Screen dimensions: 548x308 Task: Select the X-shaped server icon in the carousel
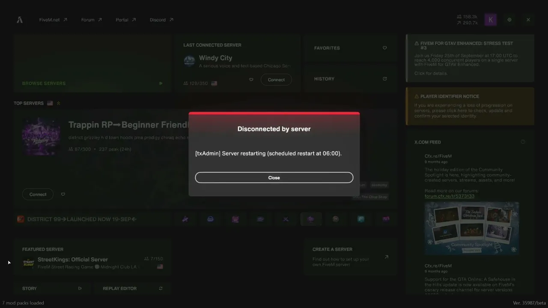point(286,219)
